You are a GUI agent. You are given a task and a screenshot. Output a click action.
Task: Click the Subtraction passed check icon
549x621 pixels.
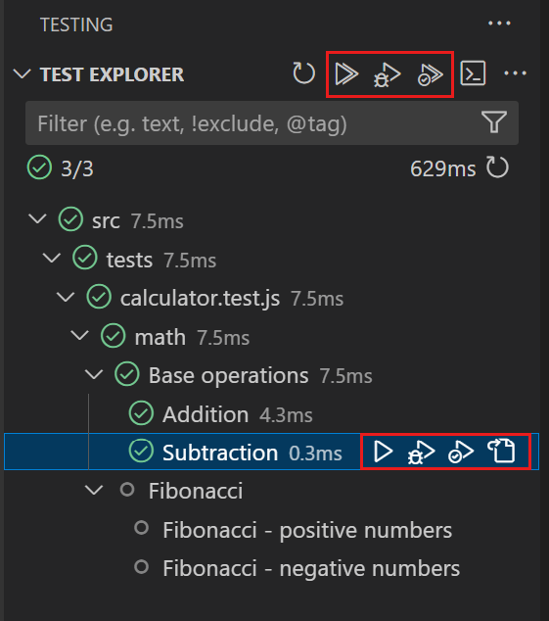coord(141,452)
